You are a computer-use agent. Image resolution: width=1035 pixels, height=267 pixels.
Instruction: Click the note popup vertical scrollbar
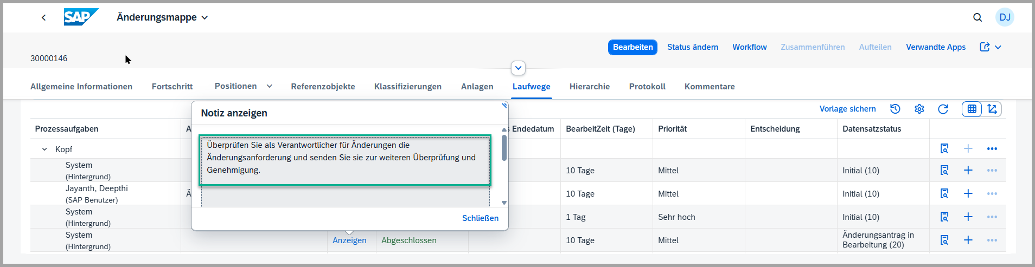click(x=504, y=148)
